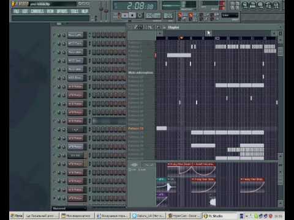This screenshot has height=220, width=294.
Task: Click the dark Layer channel button
Action: pos(75,130)
